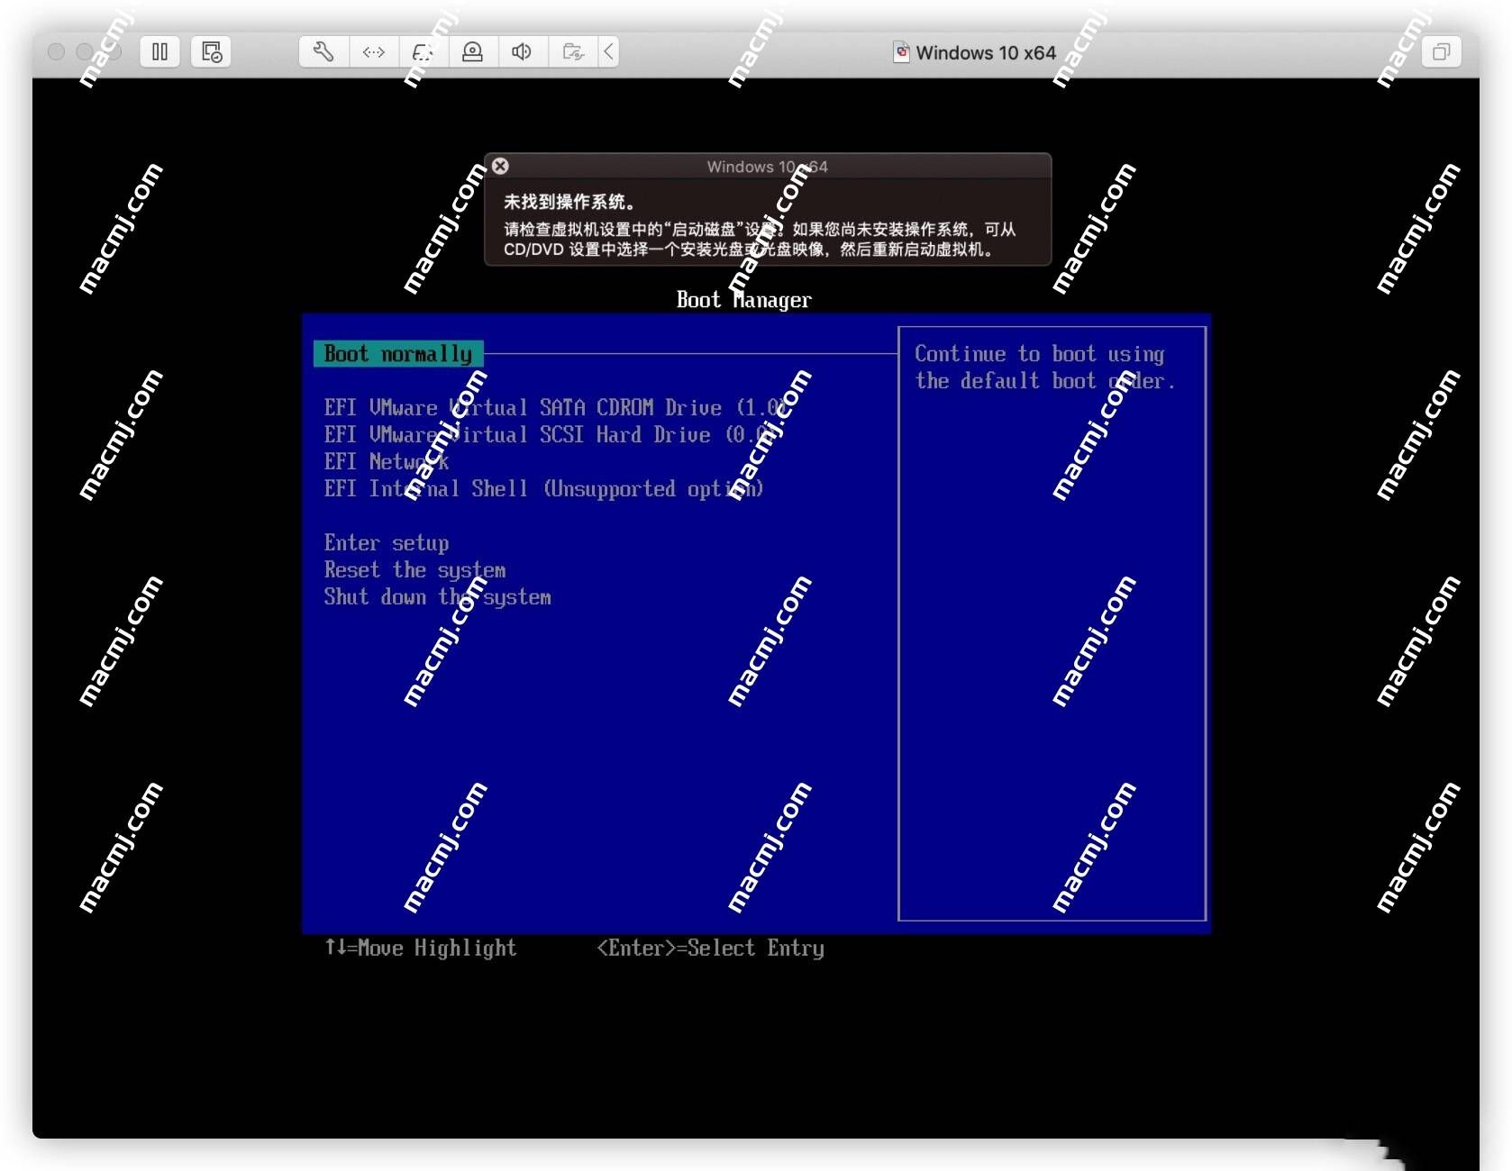Click the 未找到操作系统 notification heading
This screenshot has height=1171, width=1512.
(569, 202)
